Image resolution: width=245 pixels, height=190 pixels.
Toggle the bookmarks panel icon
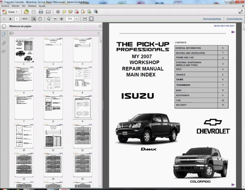tap(4, 34)
